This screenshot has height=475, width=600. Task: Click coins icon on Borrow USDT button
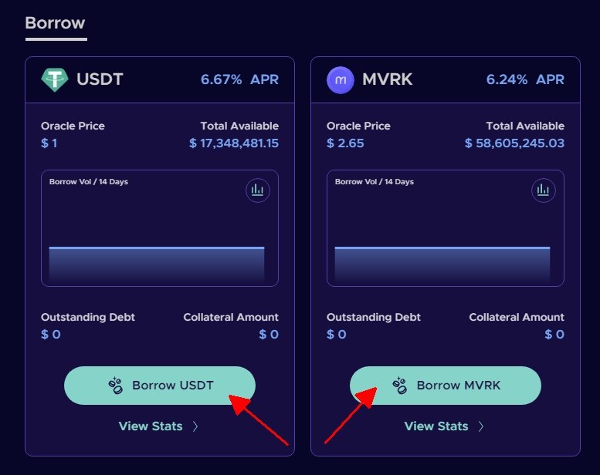point(115,386)
